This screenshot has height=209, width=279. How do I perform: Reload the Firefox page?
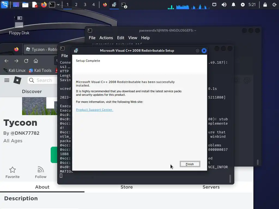pos(26,61)
